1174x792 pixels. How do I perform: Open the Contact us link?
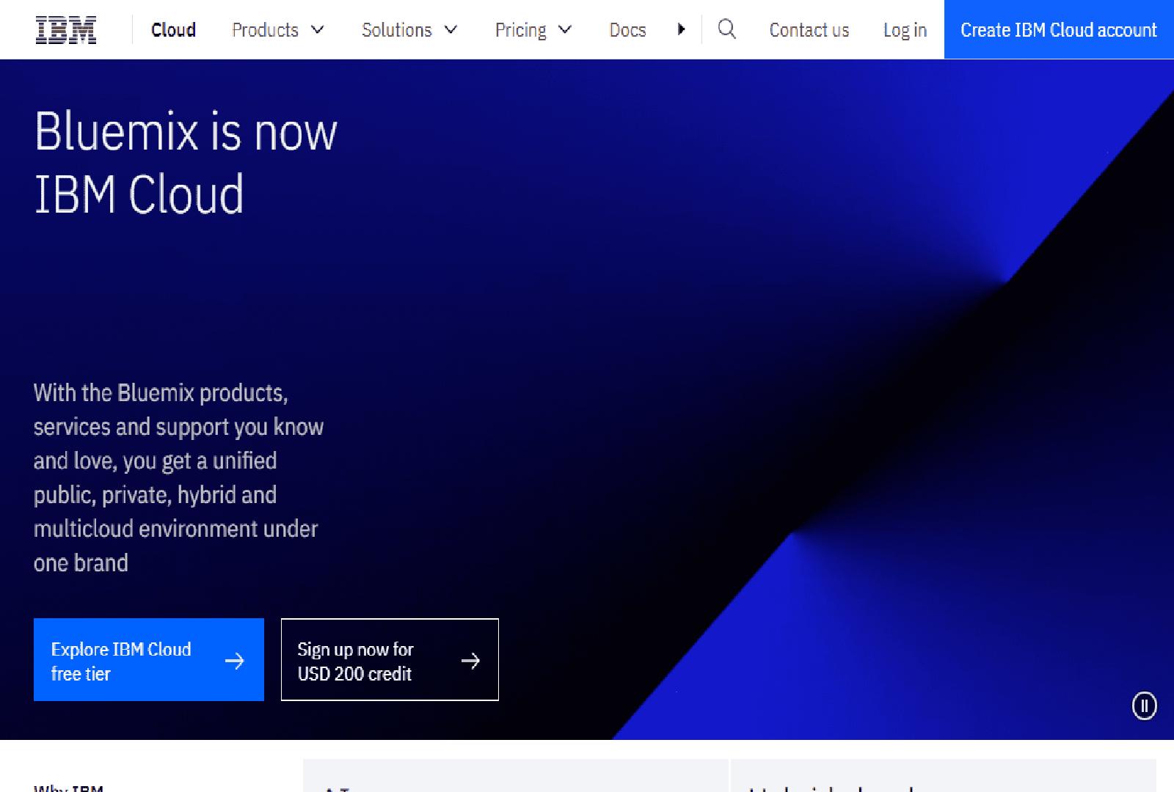pos(808,30)
